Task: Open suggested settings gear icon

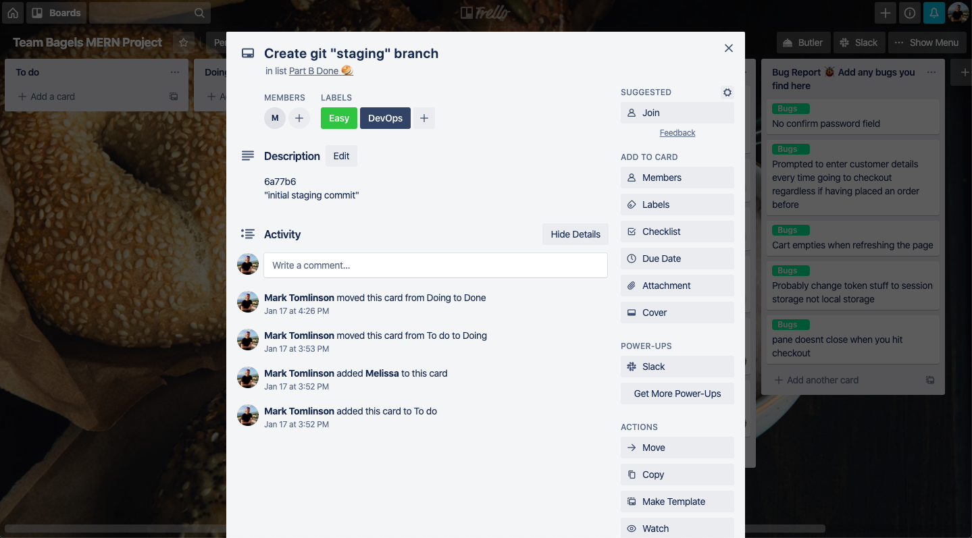Action: [727, 92]
